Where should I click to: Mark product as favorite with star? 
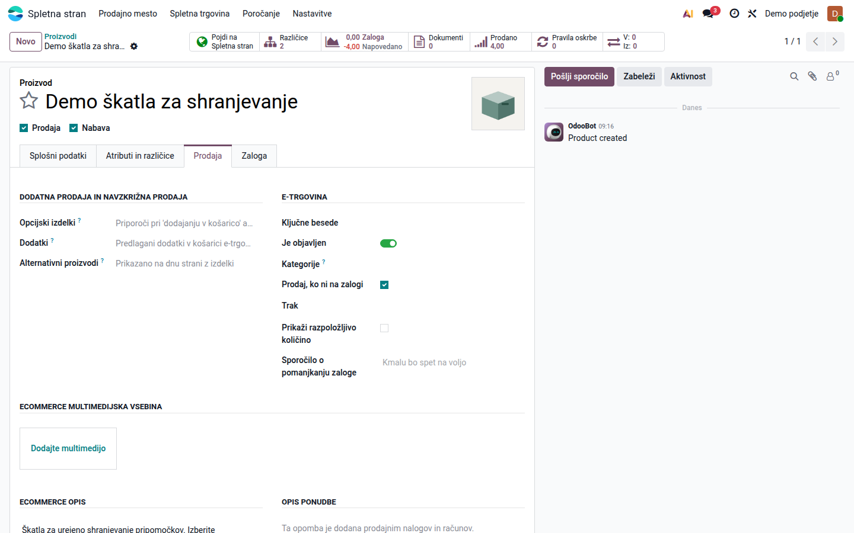[29, 101]
